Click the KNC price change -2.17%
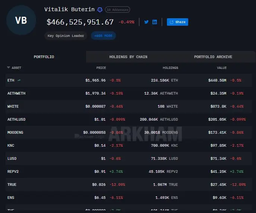The image size is (256, 213). [x=116, y=146]
